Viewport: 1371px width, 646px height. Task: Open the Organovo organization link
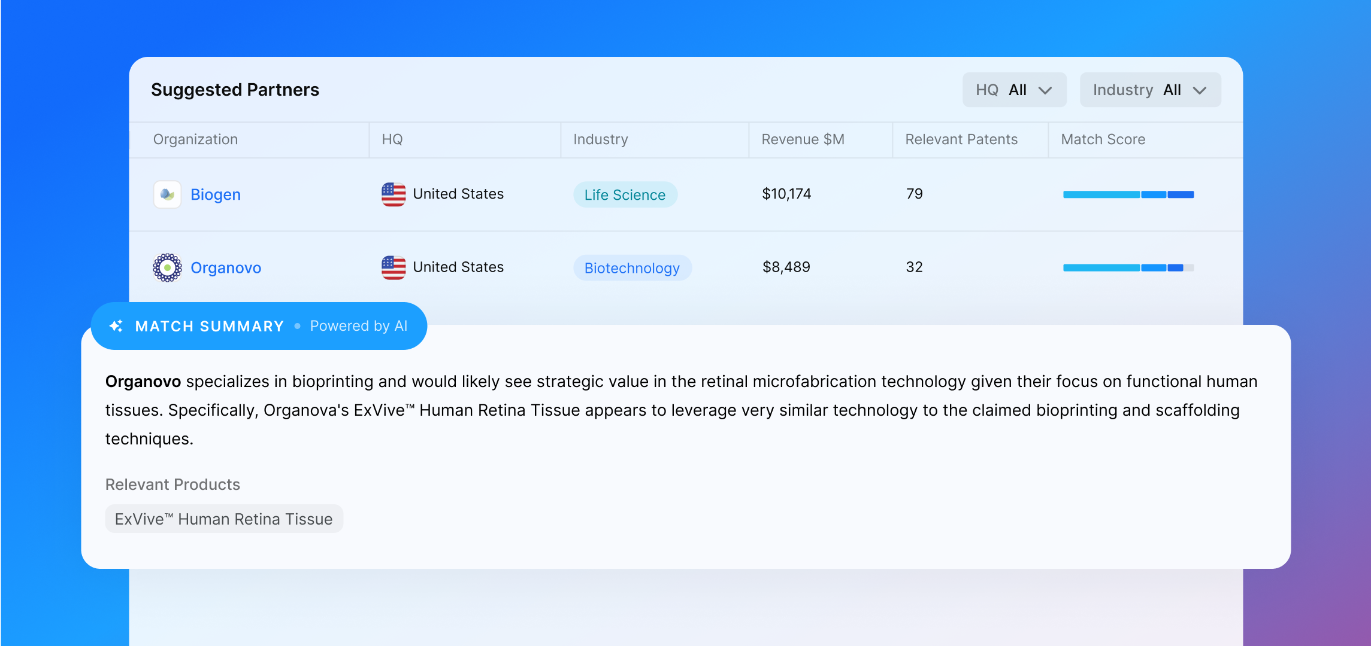click(226, 267)
